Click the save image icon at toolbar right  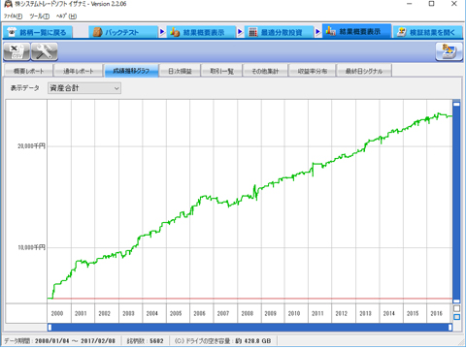(x=449, y=51)
